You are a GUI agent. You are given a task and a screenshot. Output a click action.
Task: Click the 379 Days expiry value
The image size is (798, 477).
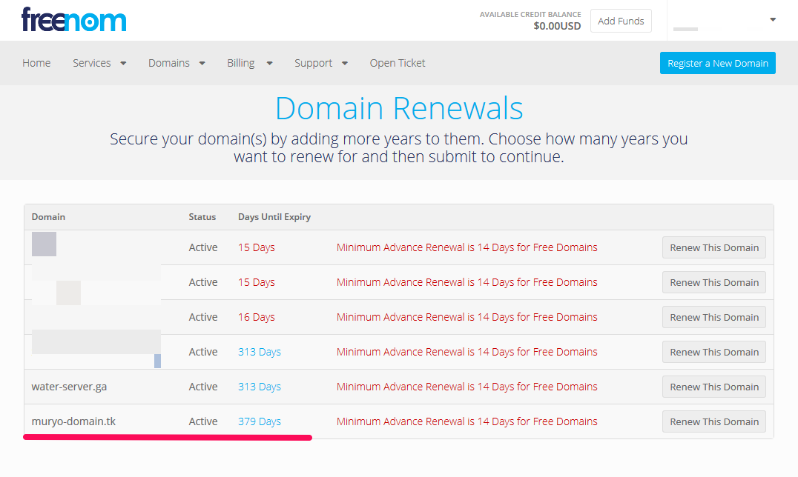(x=260, y=421)
